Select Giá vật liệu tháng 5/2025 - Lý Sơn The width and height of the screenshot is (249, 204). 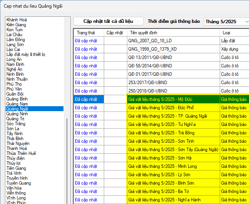pyautogui.click(x=161, y=175)
